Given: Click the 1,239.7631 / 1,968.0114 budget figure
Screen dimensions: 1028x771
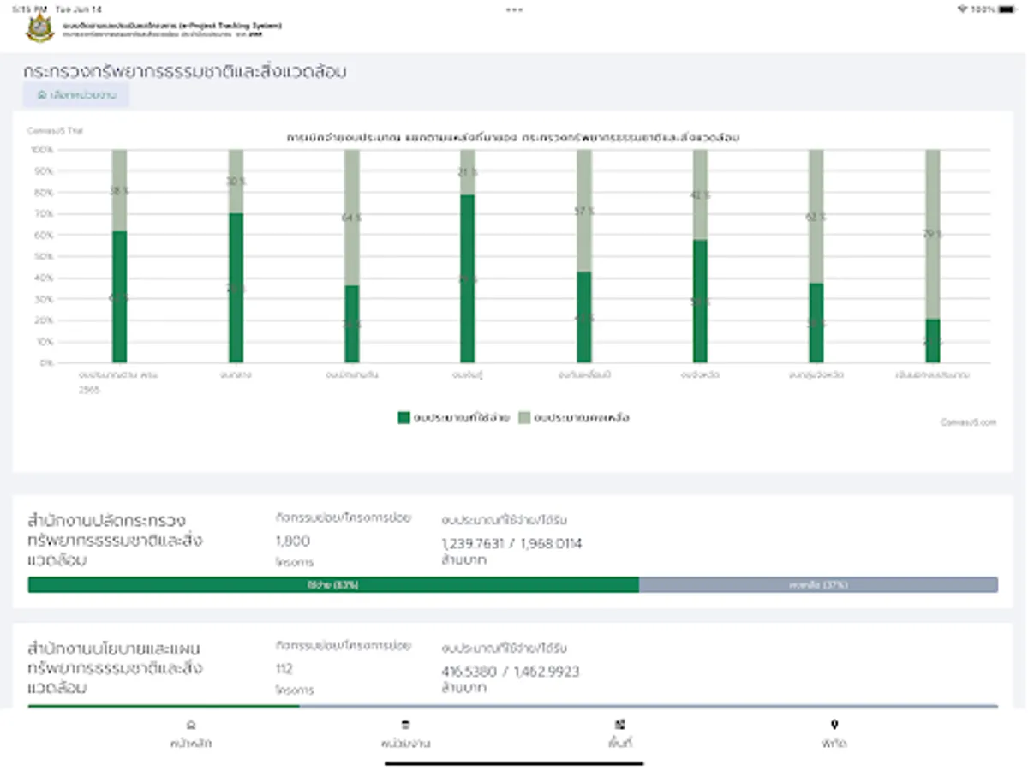Looking at the screenshot, I should click(x=511, y=543).
